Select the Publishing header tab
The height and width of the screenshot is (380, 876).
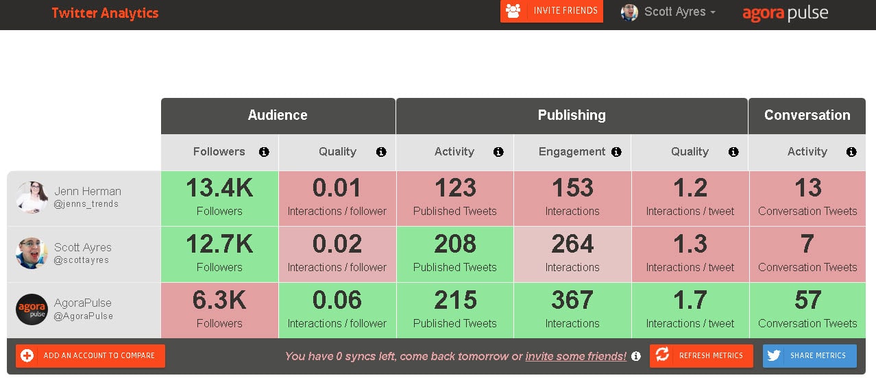coord(572,116)
